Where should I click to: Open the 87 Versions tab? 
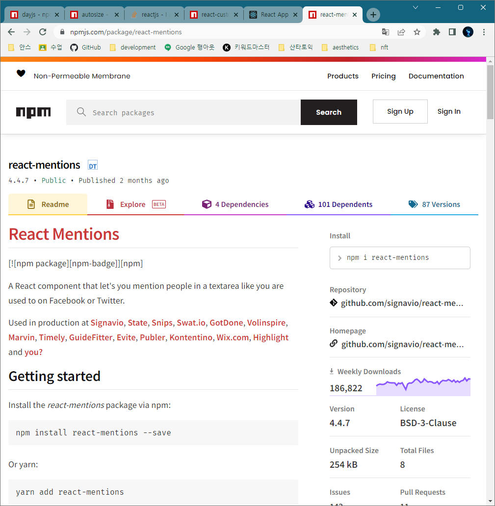point(434,204)
